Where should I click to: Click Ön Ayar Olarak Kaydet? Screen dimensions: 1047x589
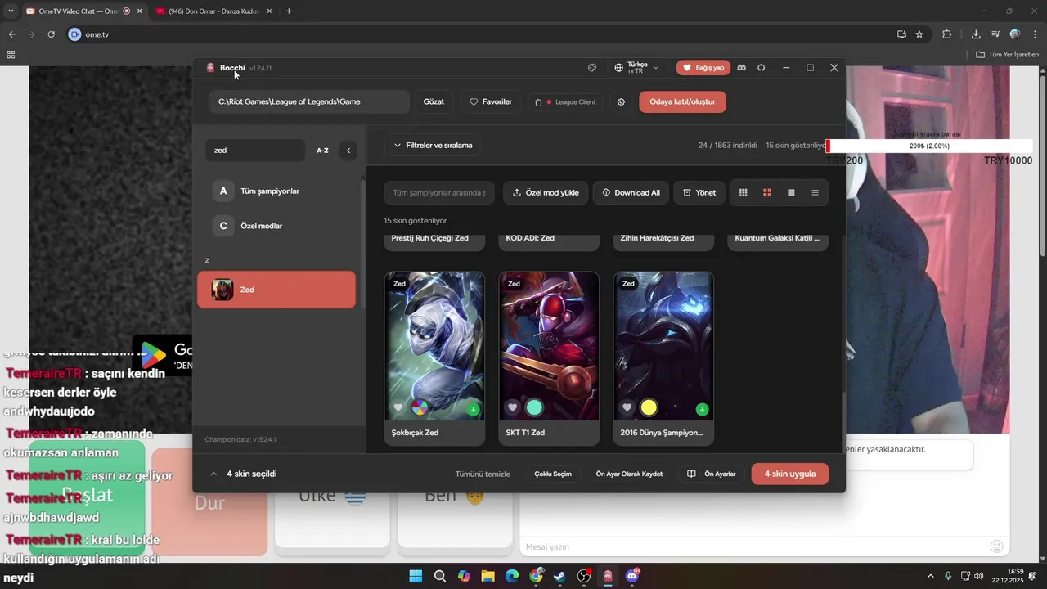629,474
